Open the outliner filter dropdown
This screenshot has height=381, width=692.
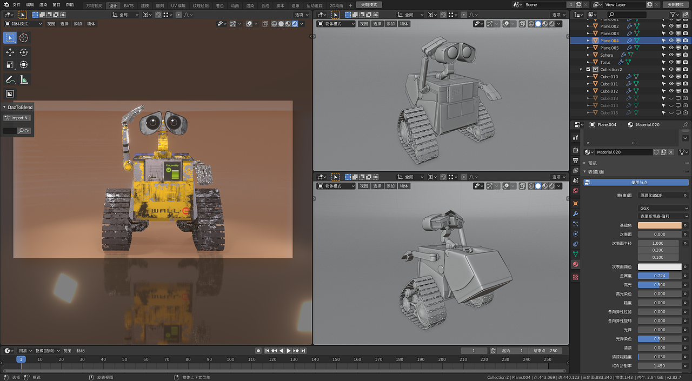tap(674, 15)
